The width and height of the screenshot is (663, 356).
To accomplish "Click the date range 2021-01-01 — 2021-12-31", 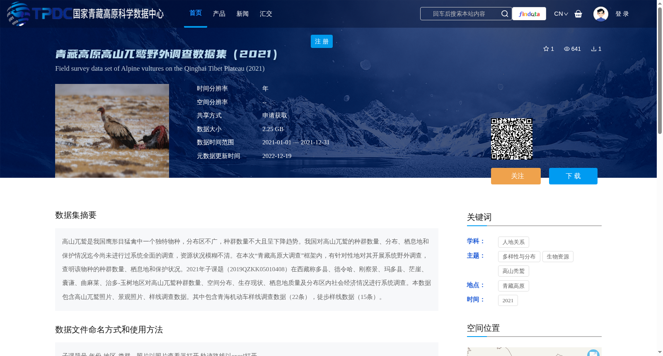I will (296, 142).
